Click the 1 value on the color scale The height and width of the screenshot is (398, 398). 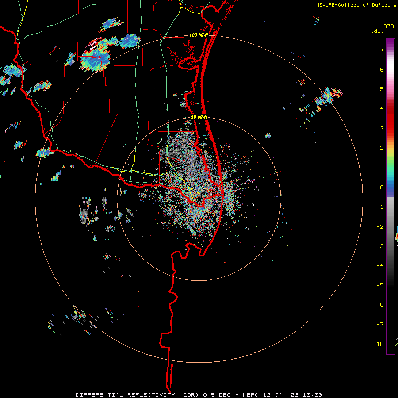pyautogui.click(x=382, y=168)
